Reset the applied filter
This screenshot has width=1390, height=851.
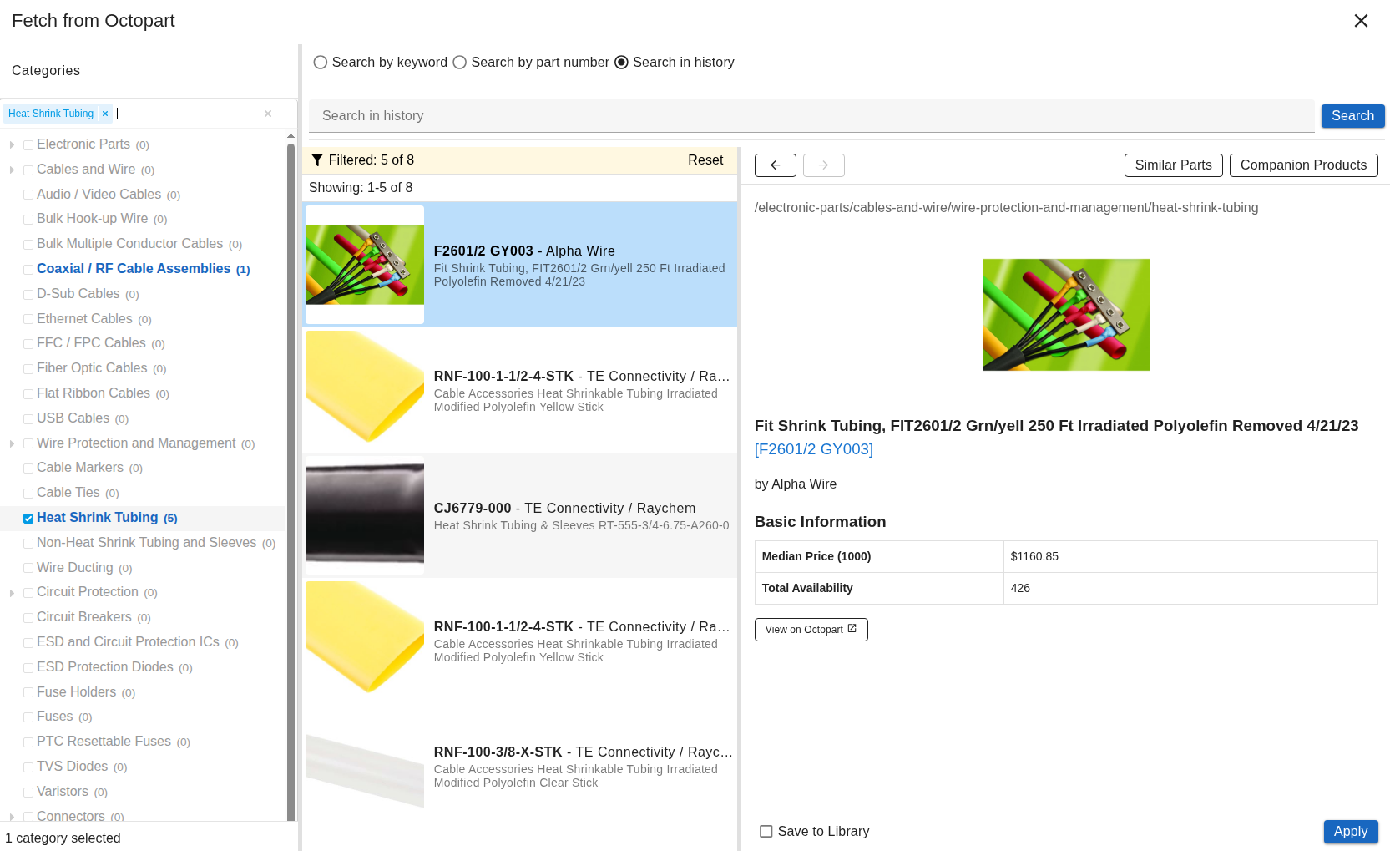click(705, 160)
